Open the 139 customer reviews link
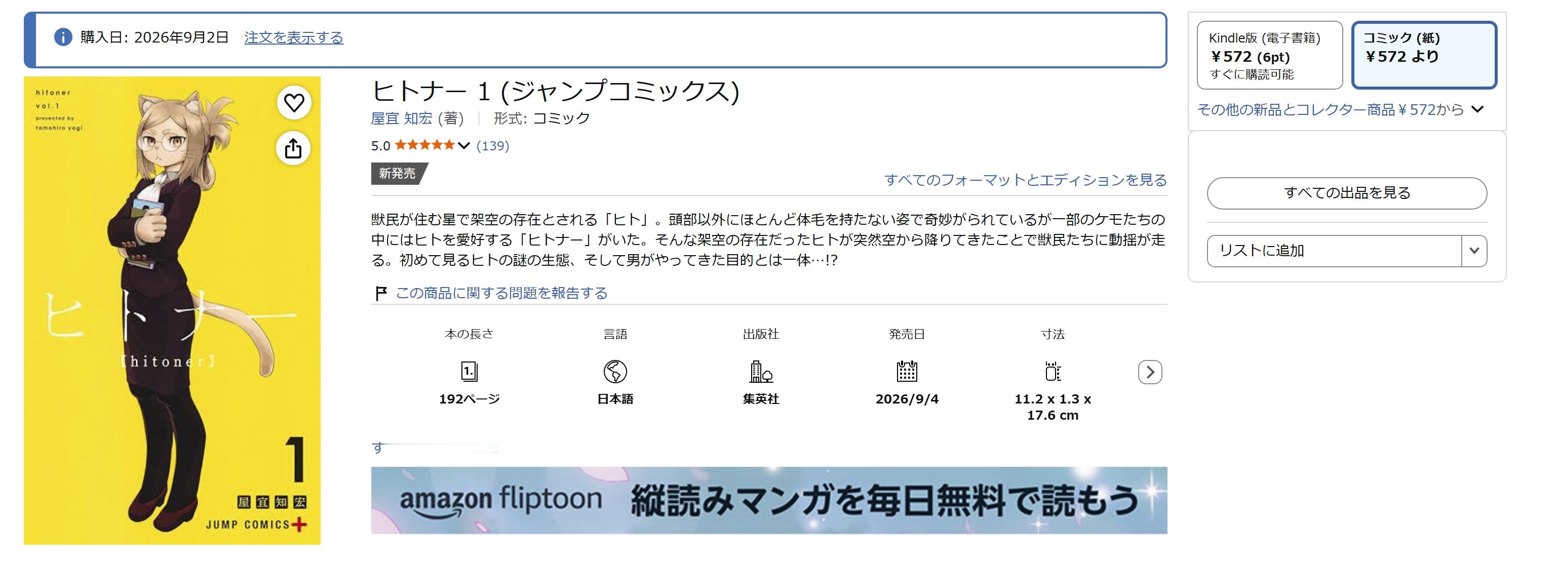The image size is (1558, 565). point(493,146)
